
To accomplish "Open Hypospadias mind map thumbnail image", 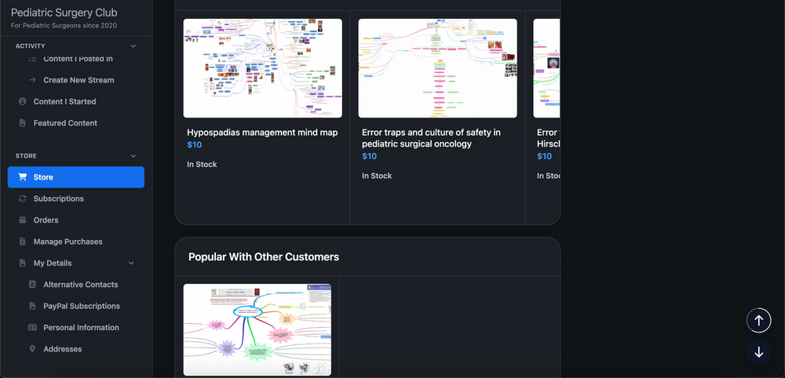I will tap(263, 68).
